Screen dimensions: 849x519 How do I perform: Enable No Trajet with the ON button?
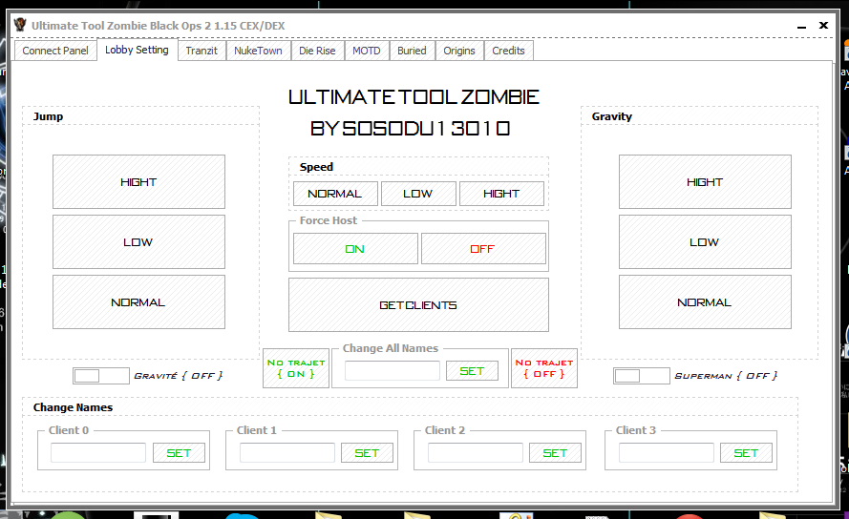point(296,368)
